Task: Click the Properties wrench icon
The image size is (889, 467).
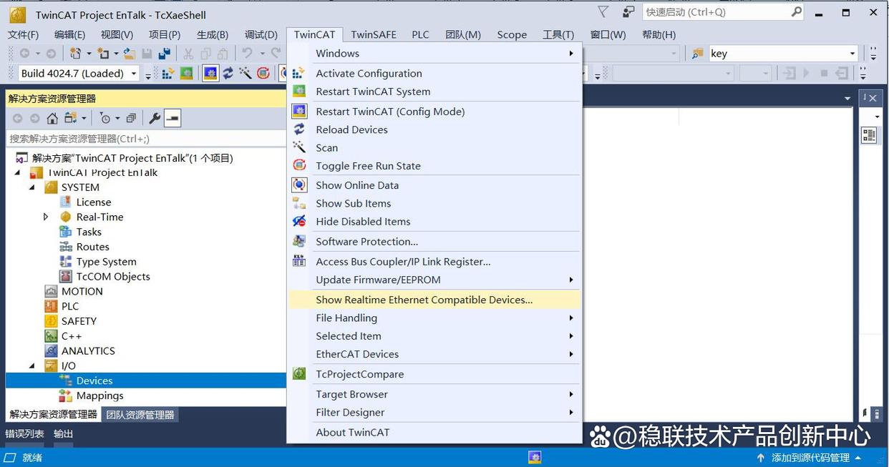Action: point(154,118)
